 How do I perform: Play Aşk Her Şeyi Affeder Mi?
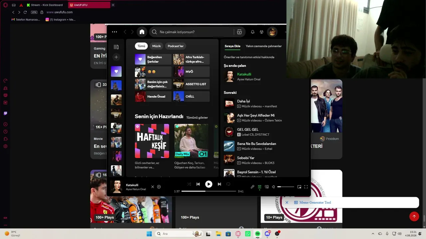[265, 118]
